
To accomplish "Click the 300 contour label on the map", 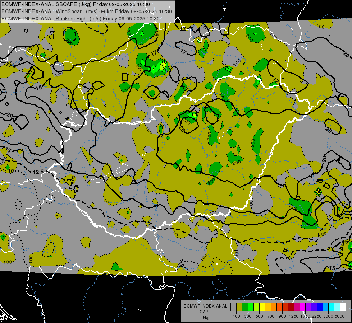I will coord(162,70).
